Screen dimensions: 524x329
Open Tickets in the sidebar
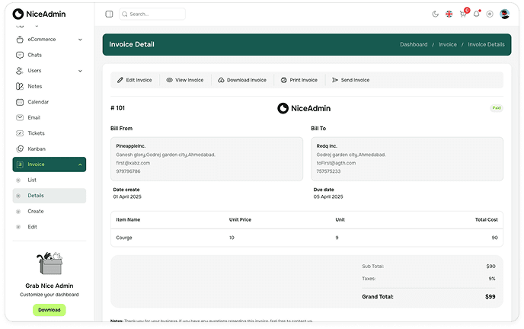coord(36,133)
